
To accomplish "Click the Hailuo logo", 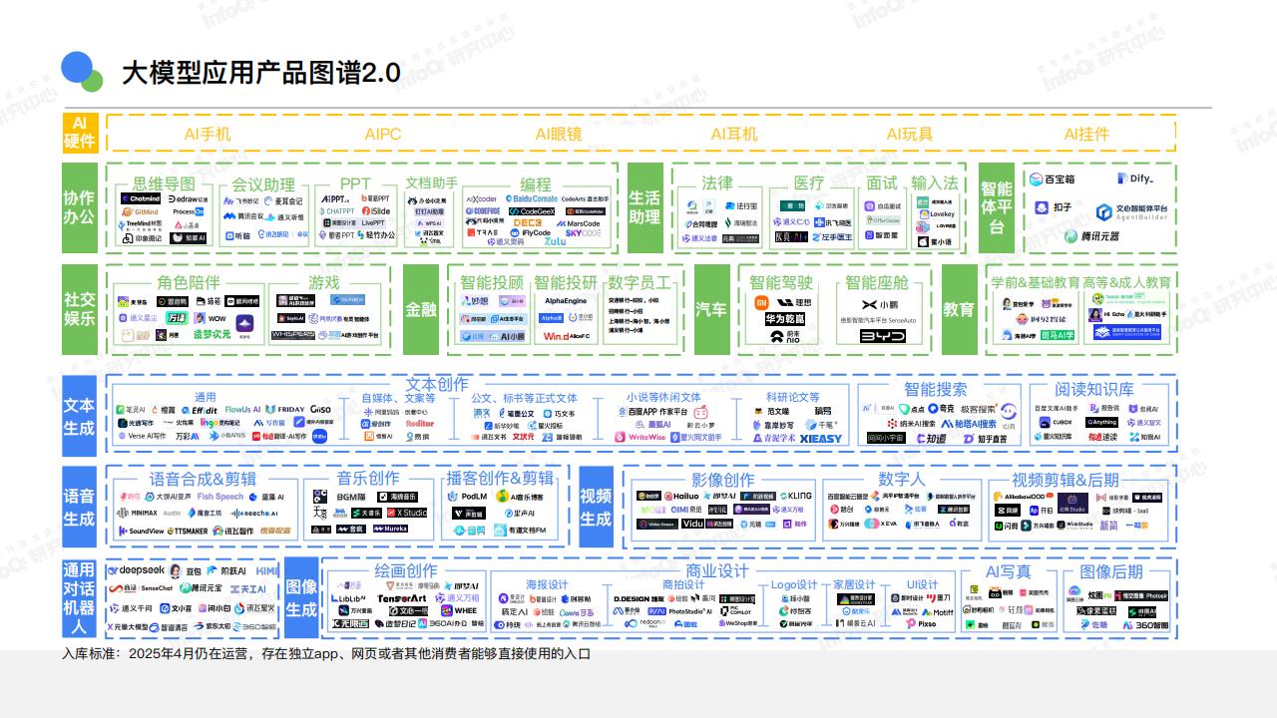I will 681,496.
